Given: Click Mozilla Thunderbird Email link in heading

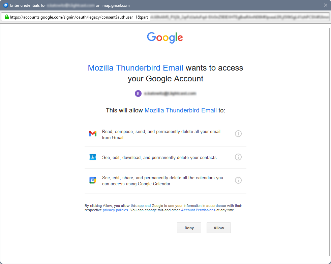Looking at the screenshot, I should pos(135,68).
